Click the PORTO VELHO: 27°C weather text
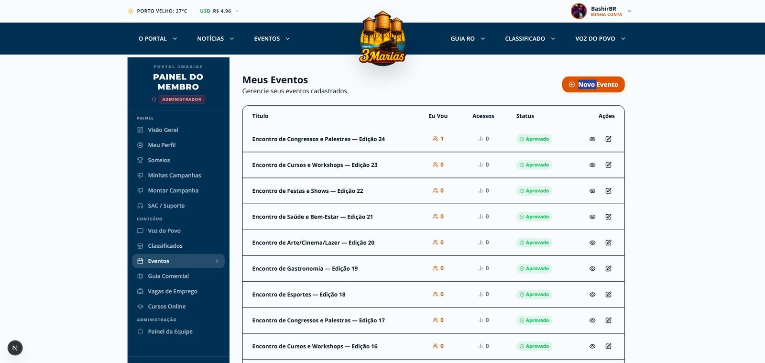This screenshot has width=765, height=363. [x=162, y=11]
